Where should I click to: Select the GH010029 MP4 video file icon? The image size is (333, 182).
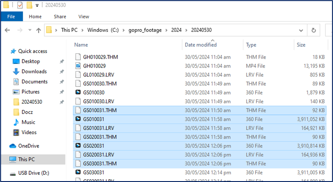pos(78,66)
